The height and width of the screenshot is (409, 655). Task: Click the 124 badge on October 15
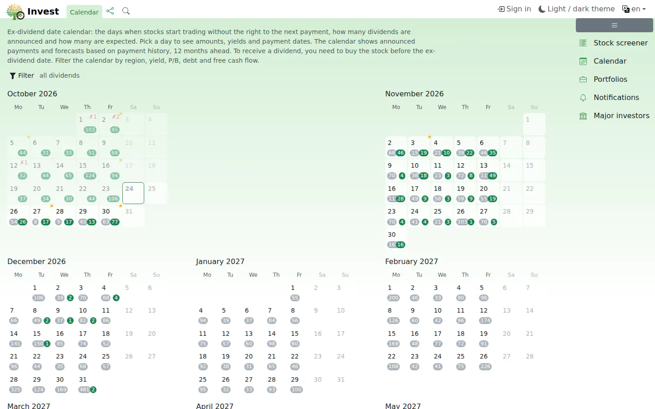click(x=90, y=175)
